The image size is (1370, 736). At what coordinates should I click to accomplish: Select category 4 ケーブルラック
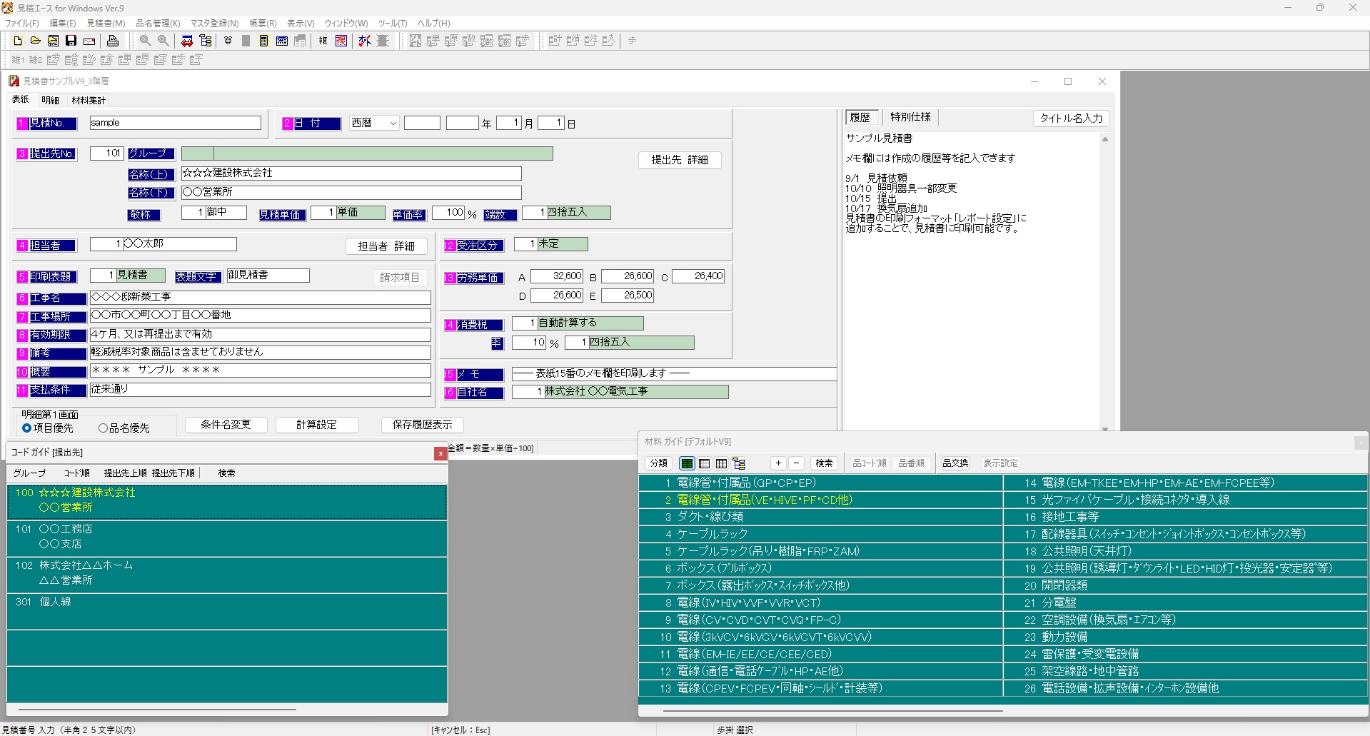pyautogui.click(x=821, y=534)
